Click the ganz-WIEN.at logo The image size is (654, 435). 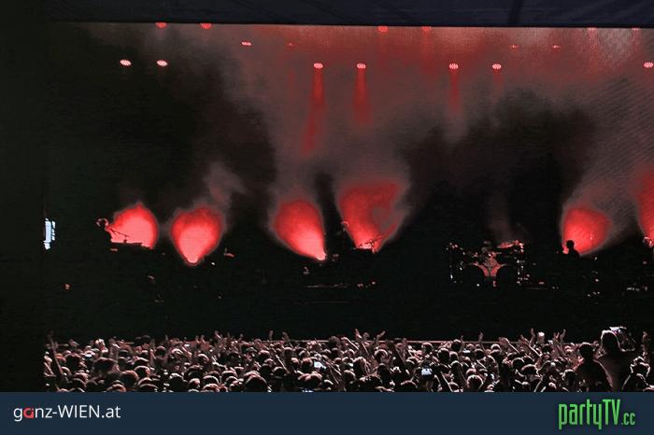point(67,413)
